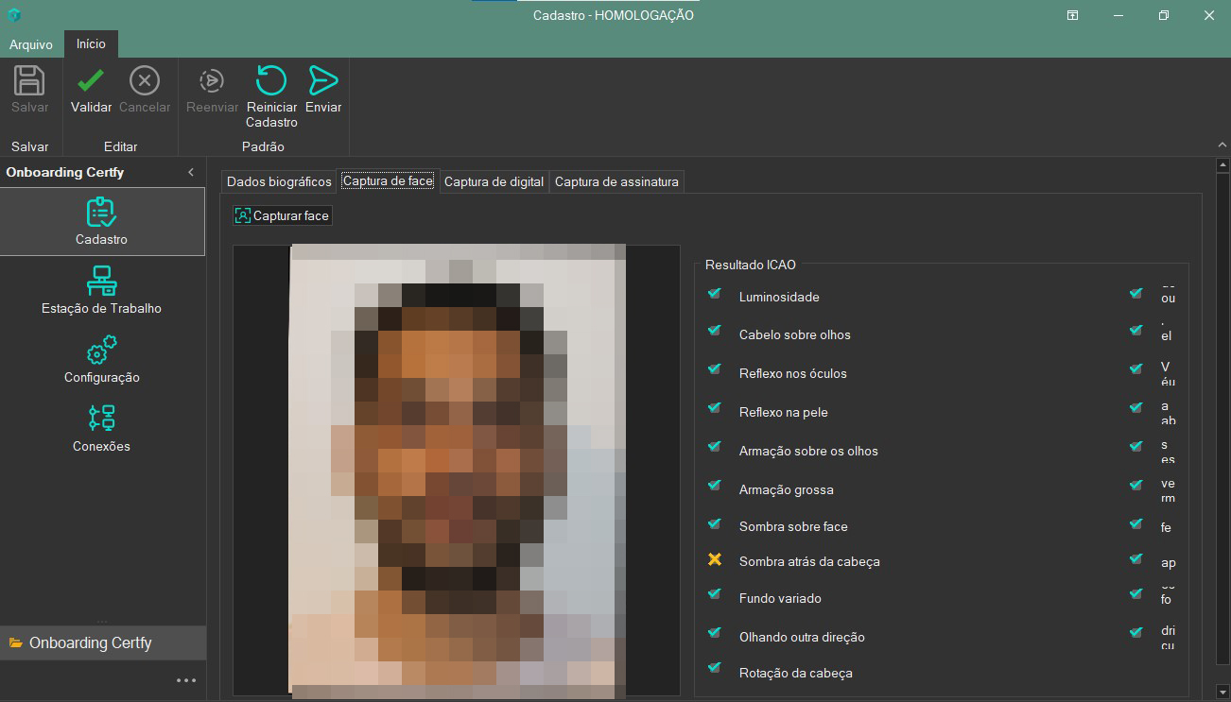Expand the sidebar overflow three-dots menu

[186, 680]
